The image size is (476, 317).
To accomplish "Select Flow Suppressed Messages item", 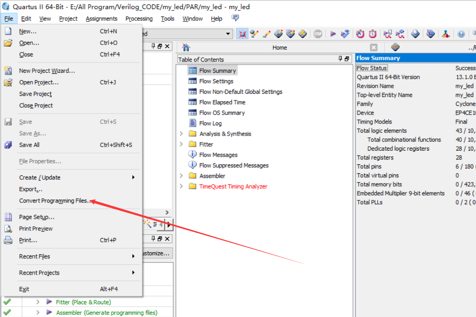I will tap(234, 165).
